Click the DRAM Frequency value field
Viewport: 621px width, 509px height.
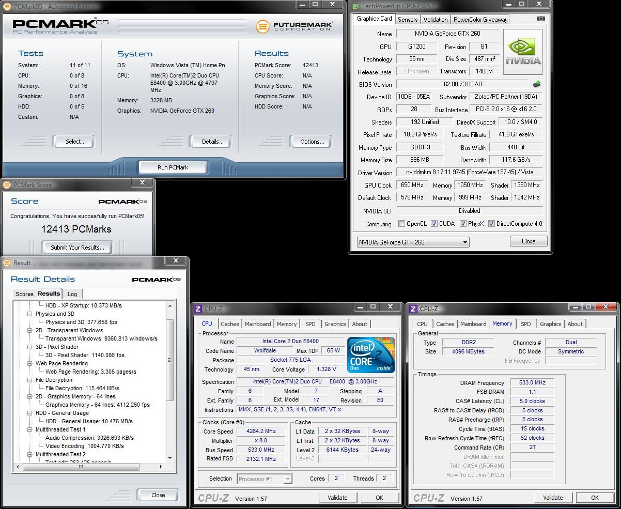[x=532, y=383]
